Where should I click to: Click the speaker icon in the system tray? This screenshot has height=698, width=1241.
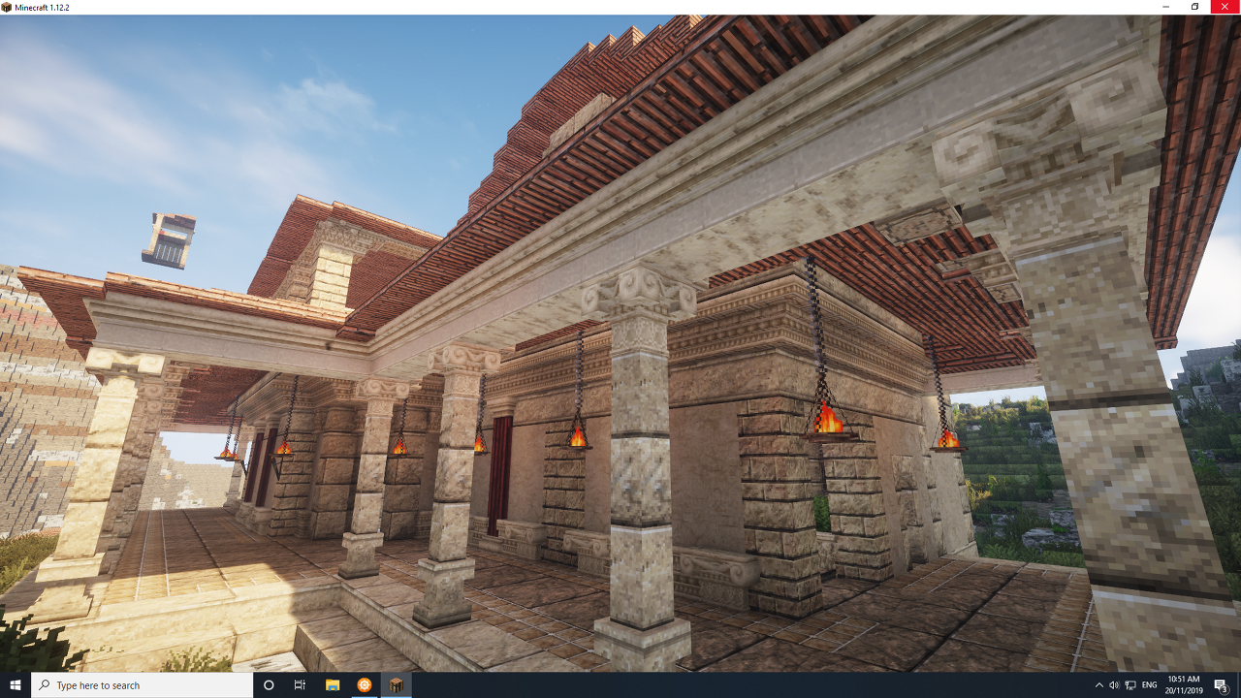point(1114,685)
